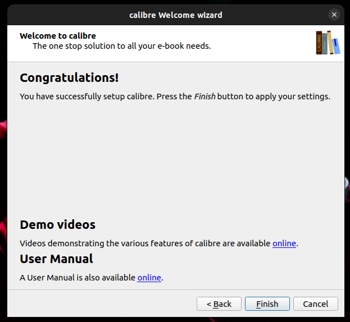Click the User Manual heading
350x322 pixels.
click(x=56, y=259)
